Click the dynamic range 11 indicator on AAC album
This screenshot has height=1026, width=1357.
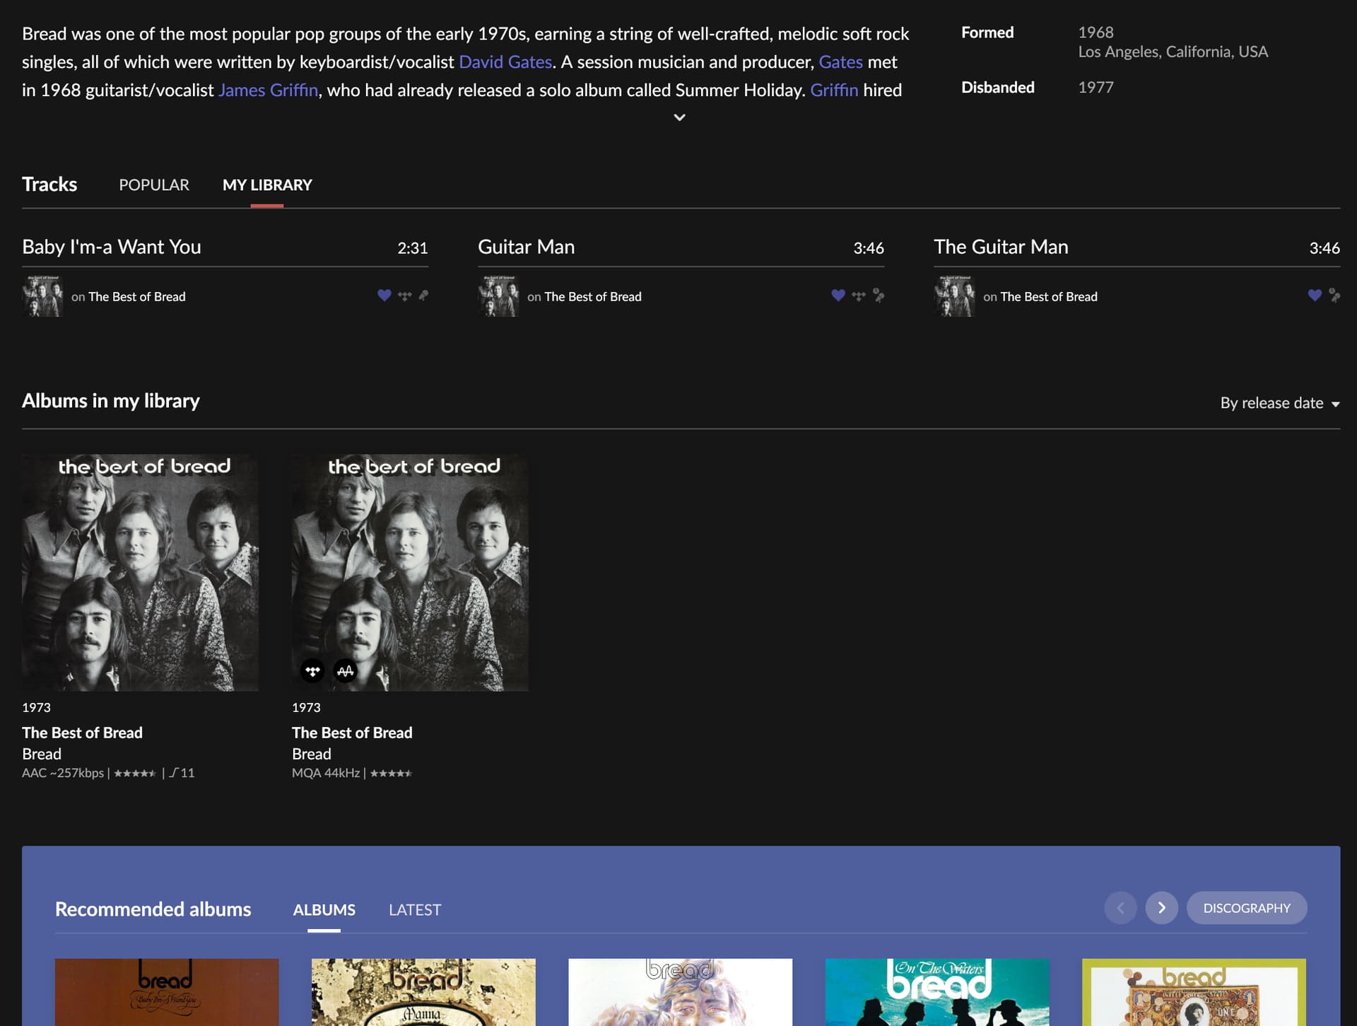point(182,774)
